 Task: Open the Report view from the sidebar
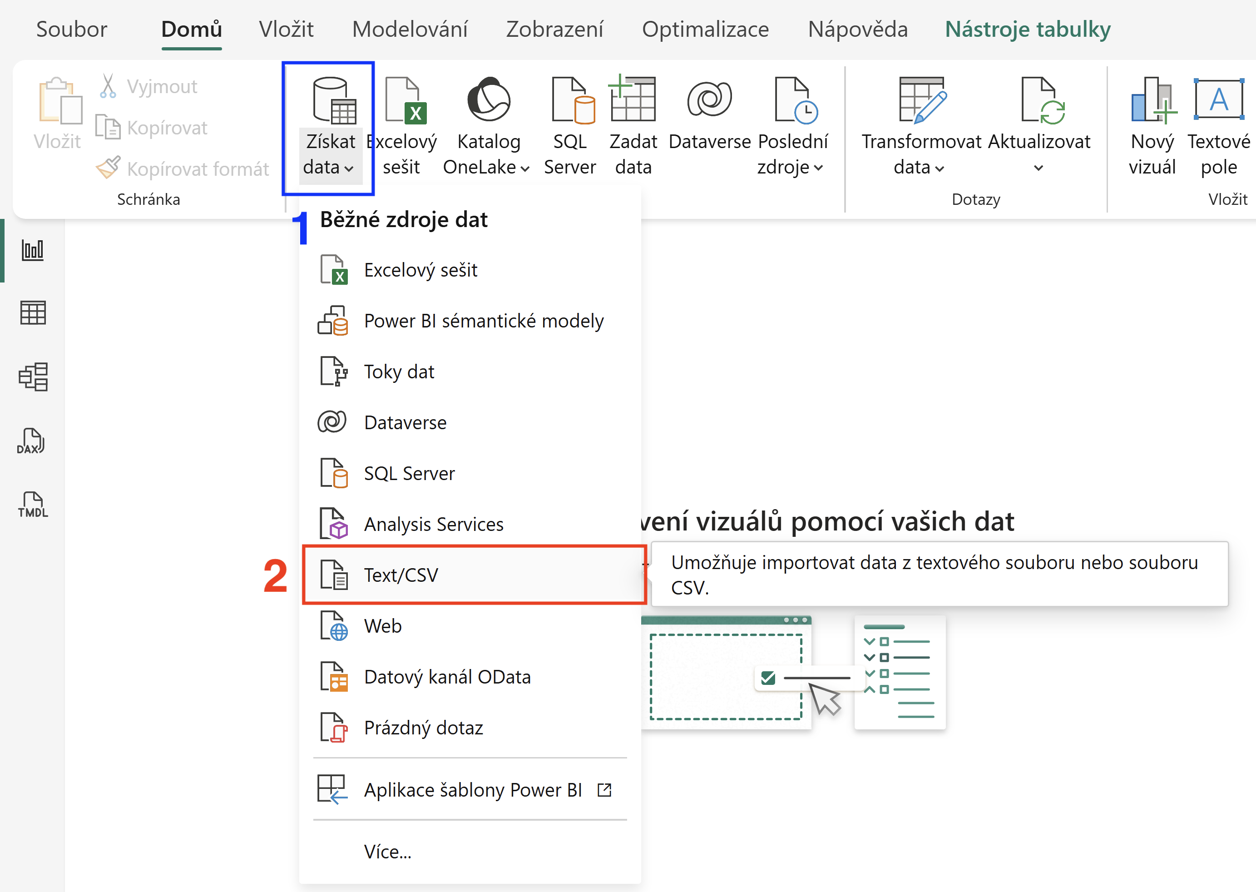tap(32, 250)
